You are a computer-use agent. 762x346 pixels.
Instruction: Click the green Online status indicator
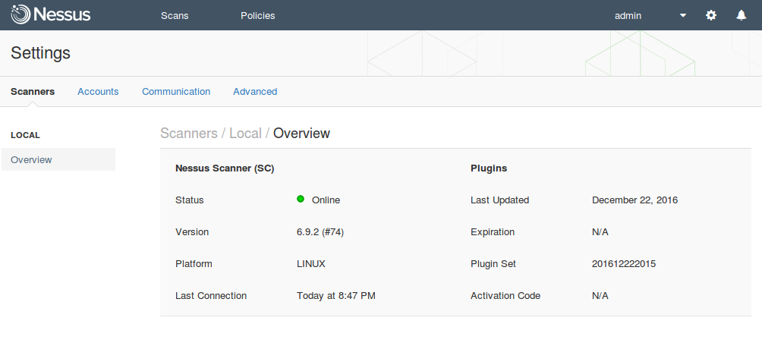(301, 199)
